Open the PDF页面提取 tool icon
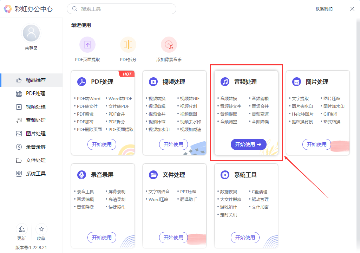The image size is (360, 253). (x=87, y=45)
